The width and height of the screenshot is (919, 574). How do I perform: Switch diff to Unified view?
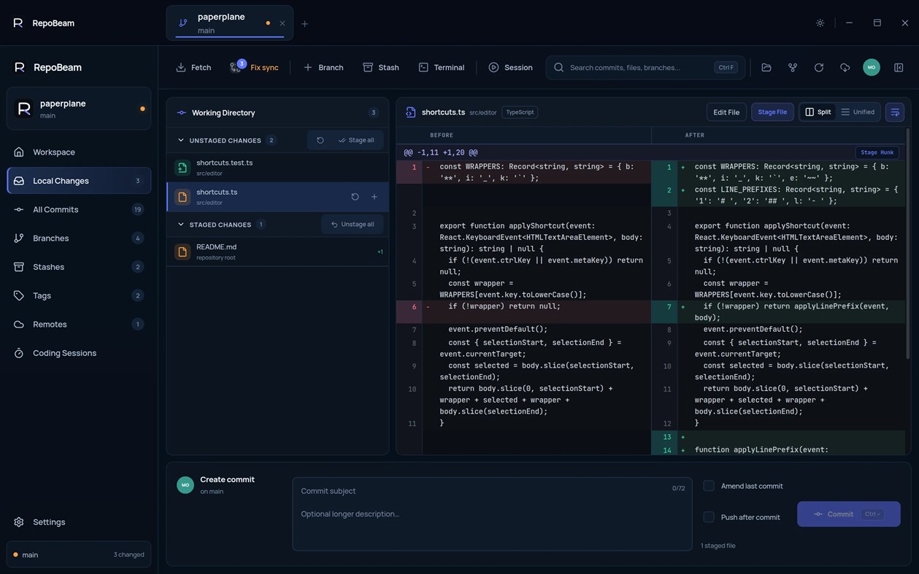pyautogui.click(x=858, y=112)
